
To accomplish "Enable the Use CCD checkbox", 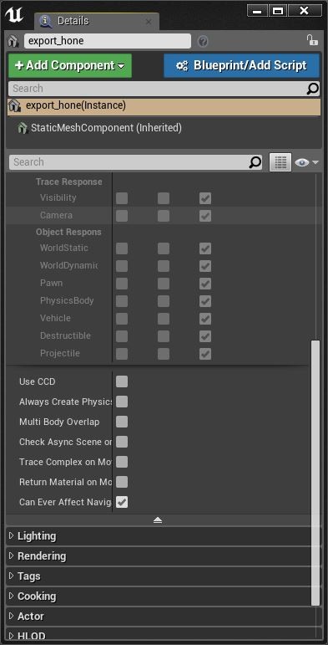I will [122, 381].
